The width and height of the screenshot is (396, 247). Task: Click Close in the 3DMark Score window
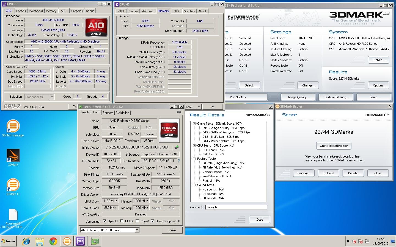click(378, 173)
